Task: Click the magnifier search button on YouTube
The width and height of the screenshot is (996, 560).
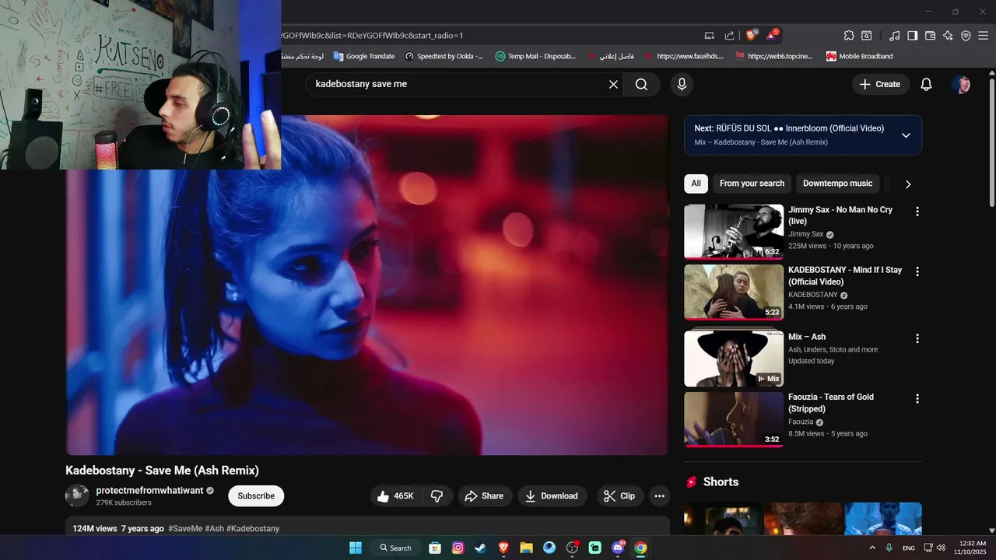Action: coord(641,84)
